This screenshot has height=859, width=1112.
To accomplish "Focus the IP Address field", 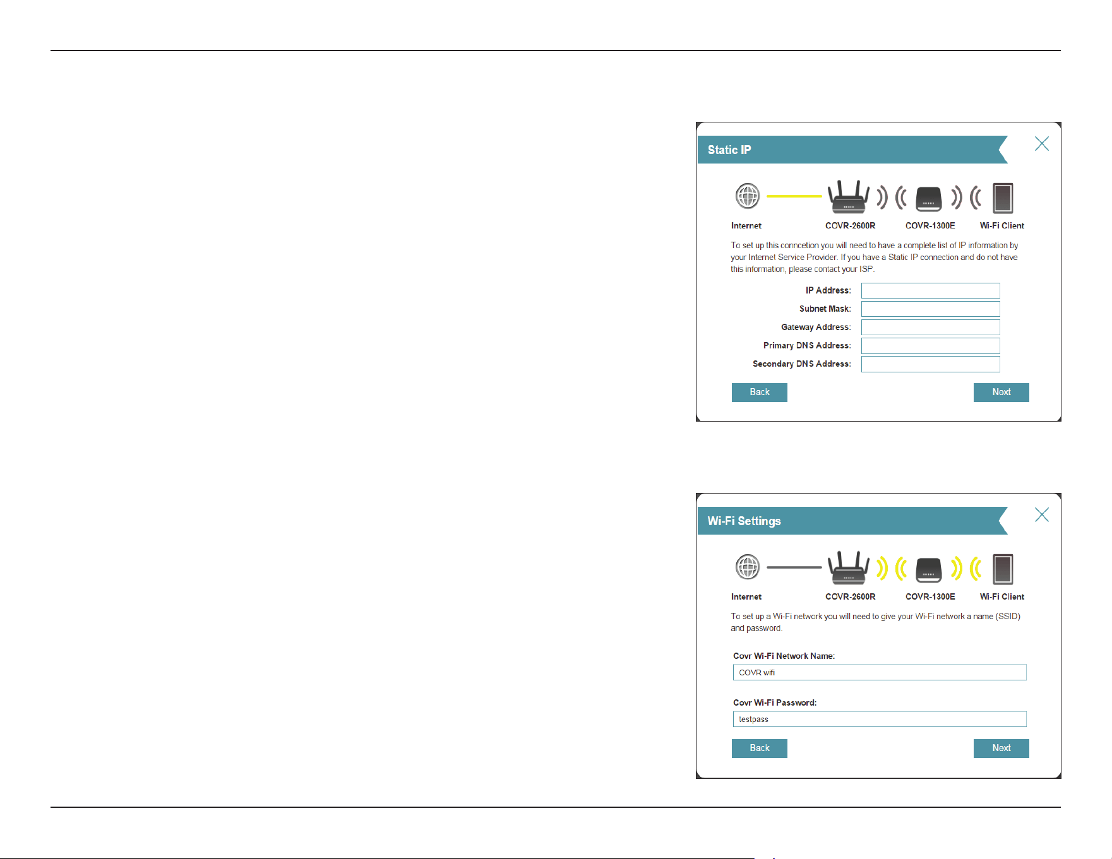I will 930,290.
